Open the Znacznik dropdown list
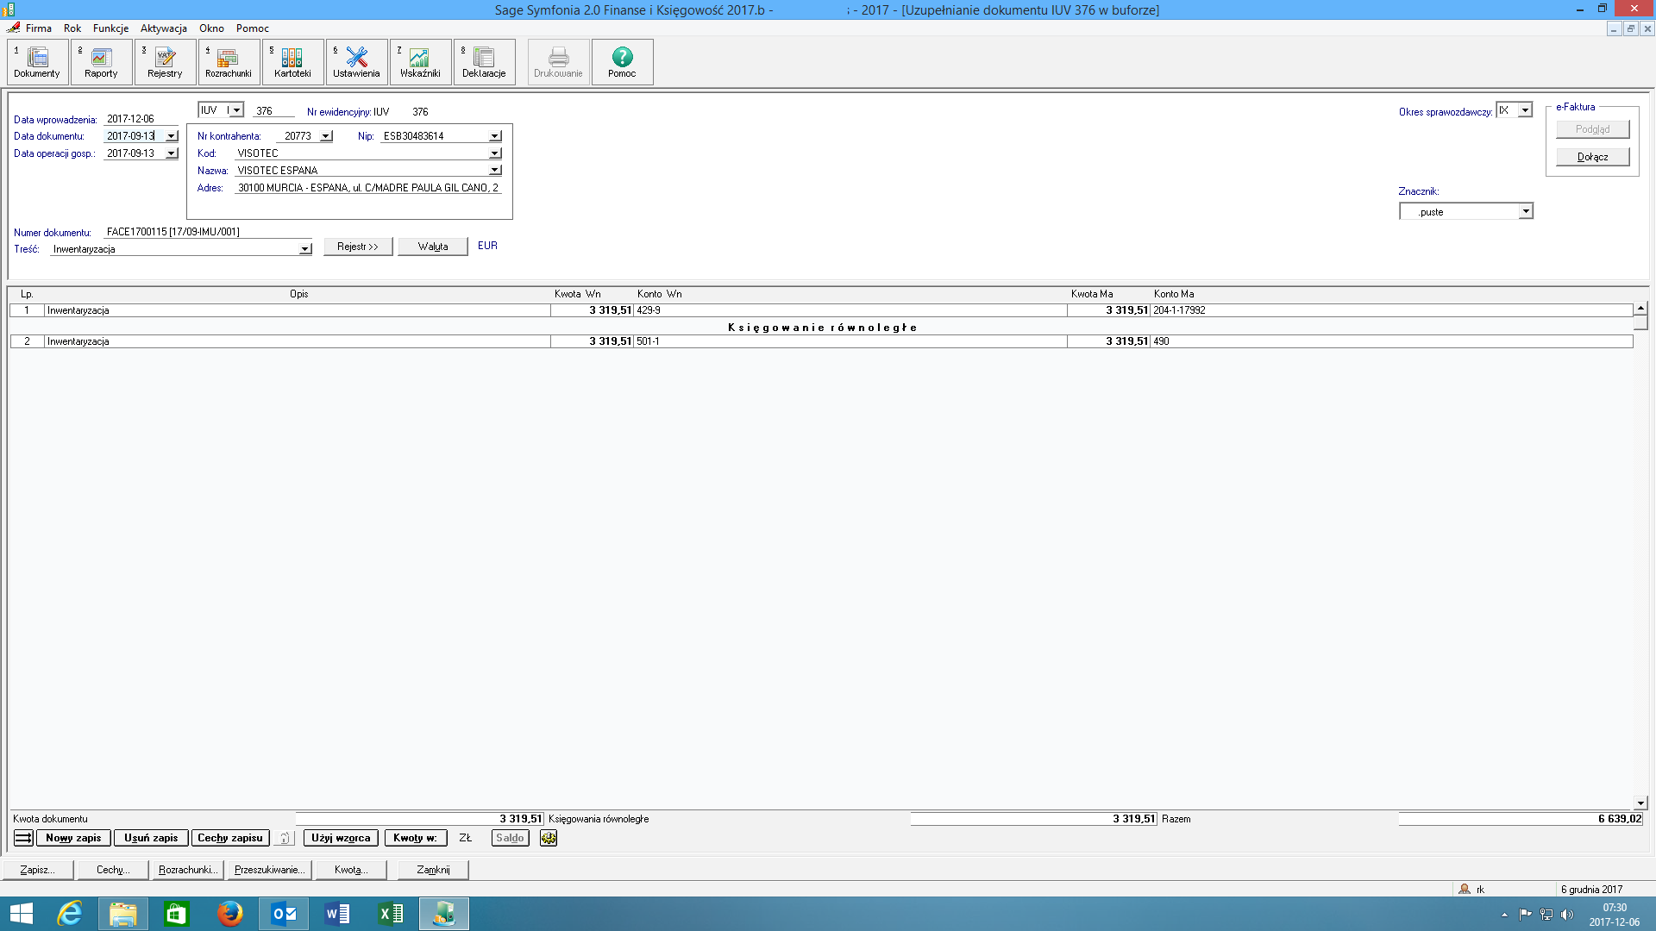 tap(1525, 212)
